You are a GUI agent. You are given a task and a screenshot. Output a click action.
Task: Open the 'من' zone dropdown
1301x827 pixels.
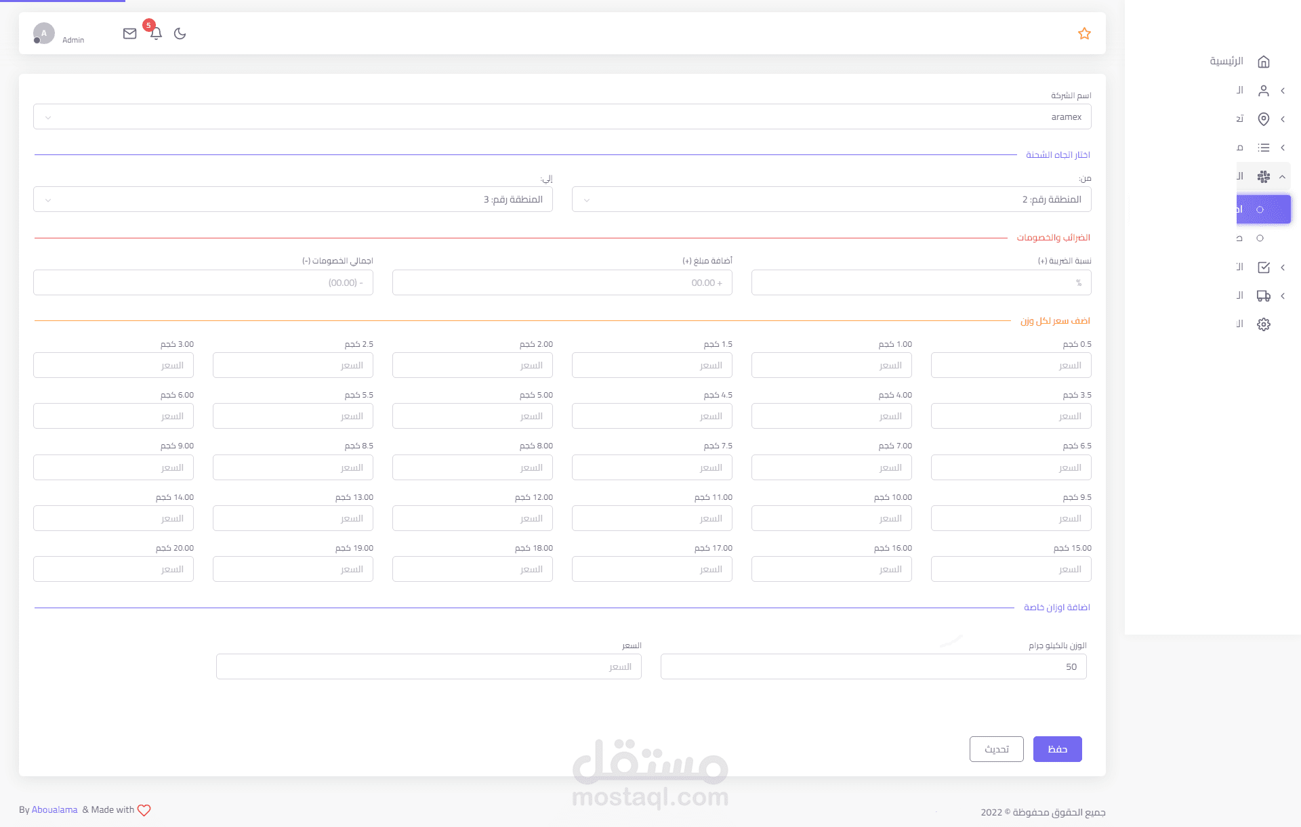831,200
